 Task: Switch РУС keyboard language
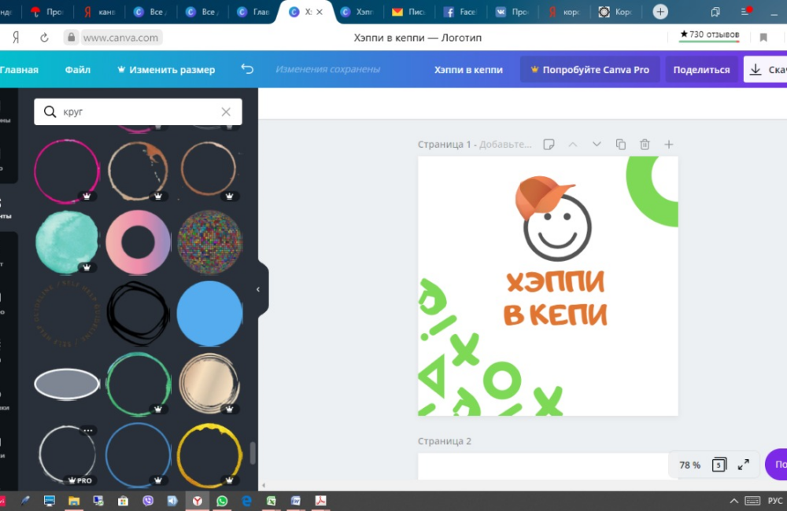775,501
